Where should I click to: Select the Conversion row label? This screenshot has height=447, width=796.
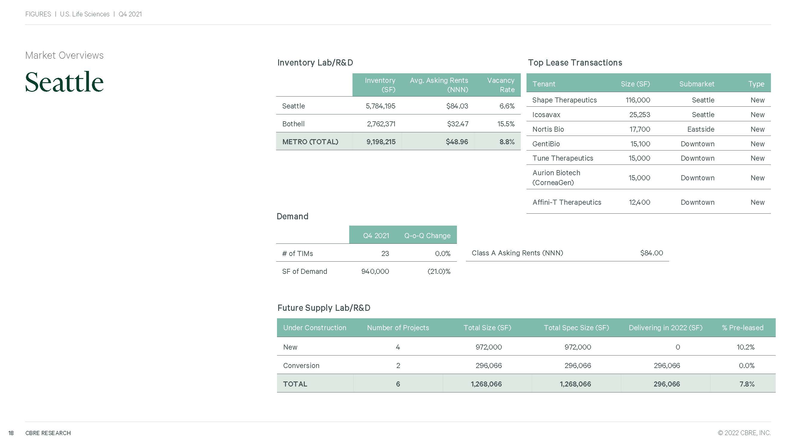[301, 365]
